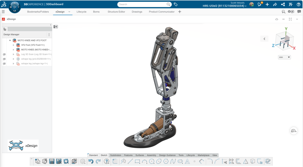Screen dimensions: 303x167
Task: Select the Slot sketch tool
Action: [180, 161]
